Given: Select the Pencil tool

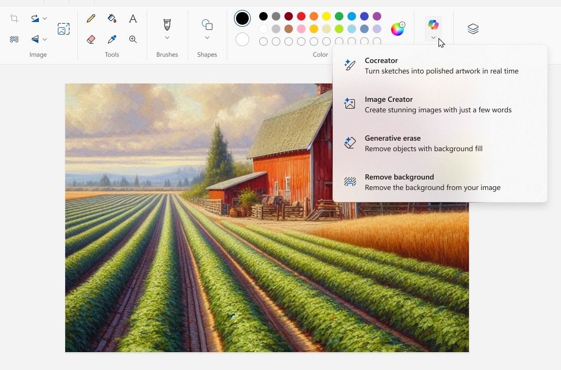Looking at the screenshot, I should [90, 18].
